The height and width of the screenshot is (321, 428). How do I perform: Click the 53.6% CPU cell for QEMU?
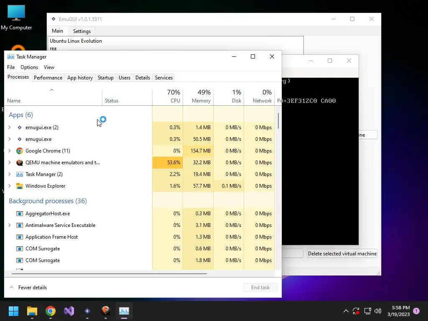coord(168,163)
